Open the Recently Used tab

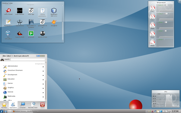pos(33,105)
